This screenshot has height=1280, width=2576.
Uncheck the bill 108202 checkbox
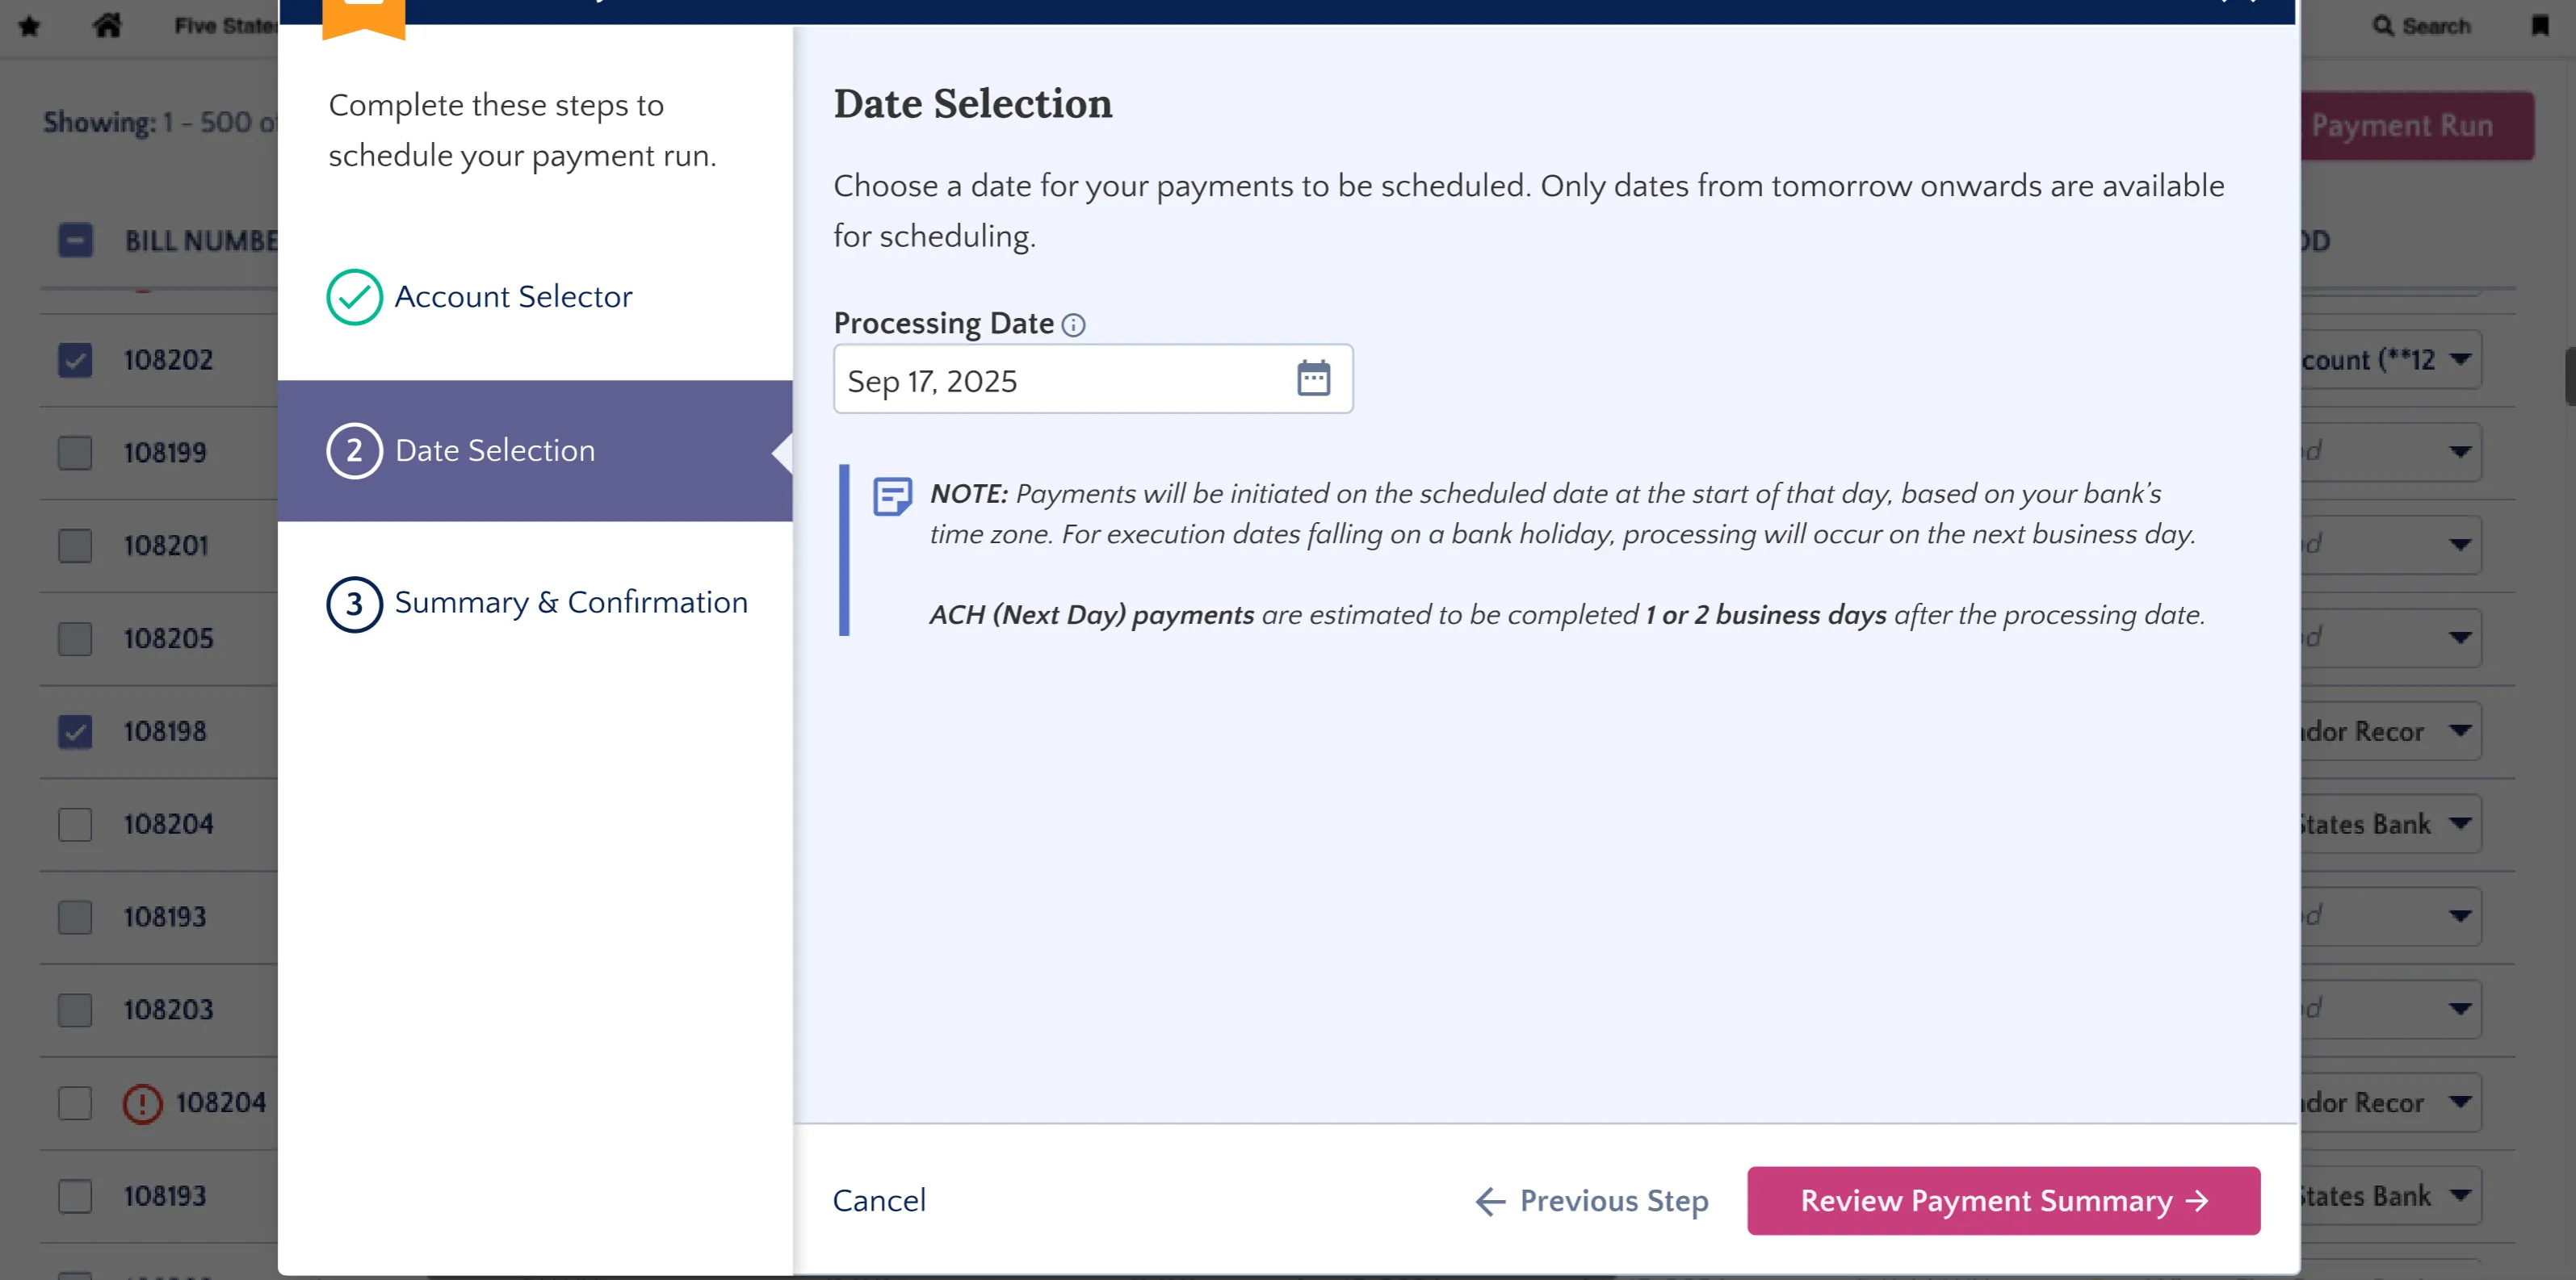75,360
